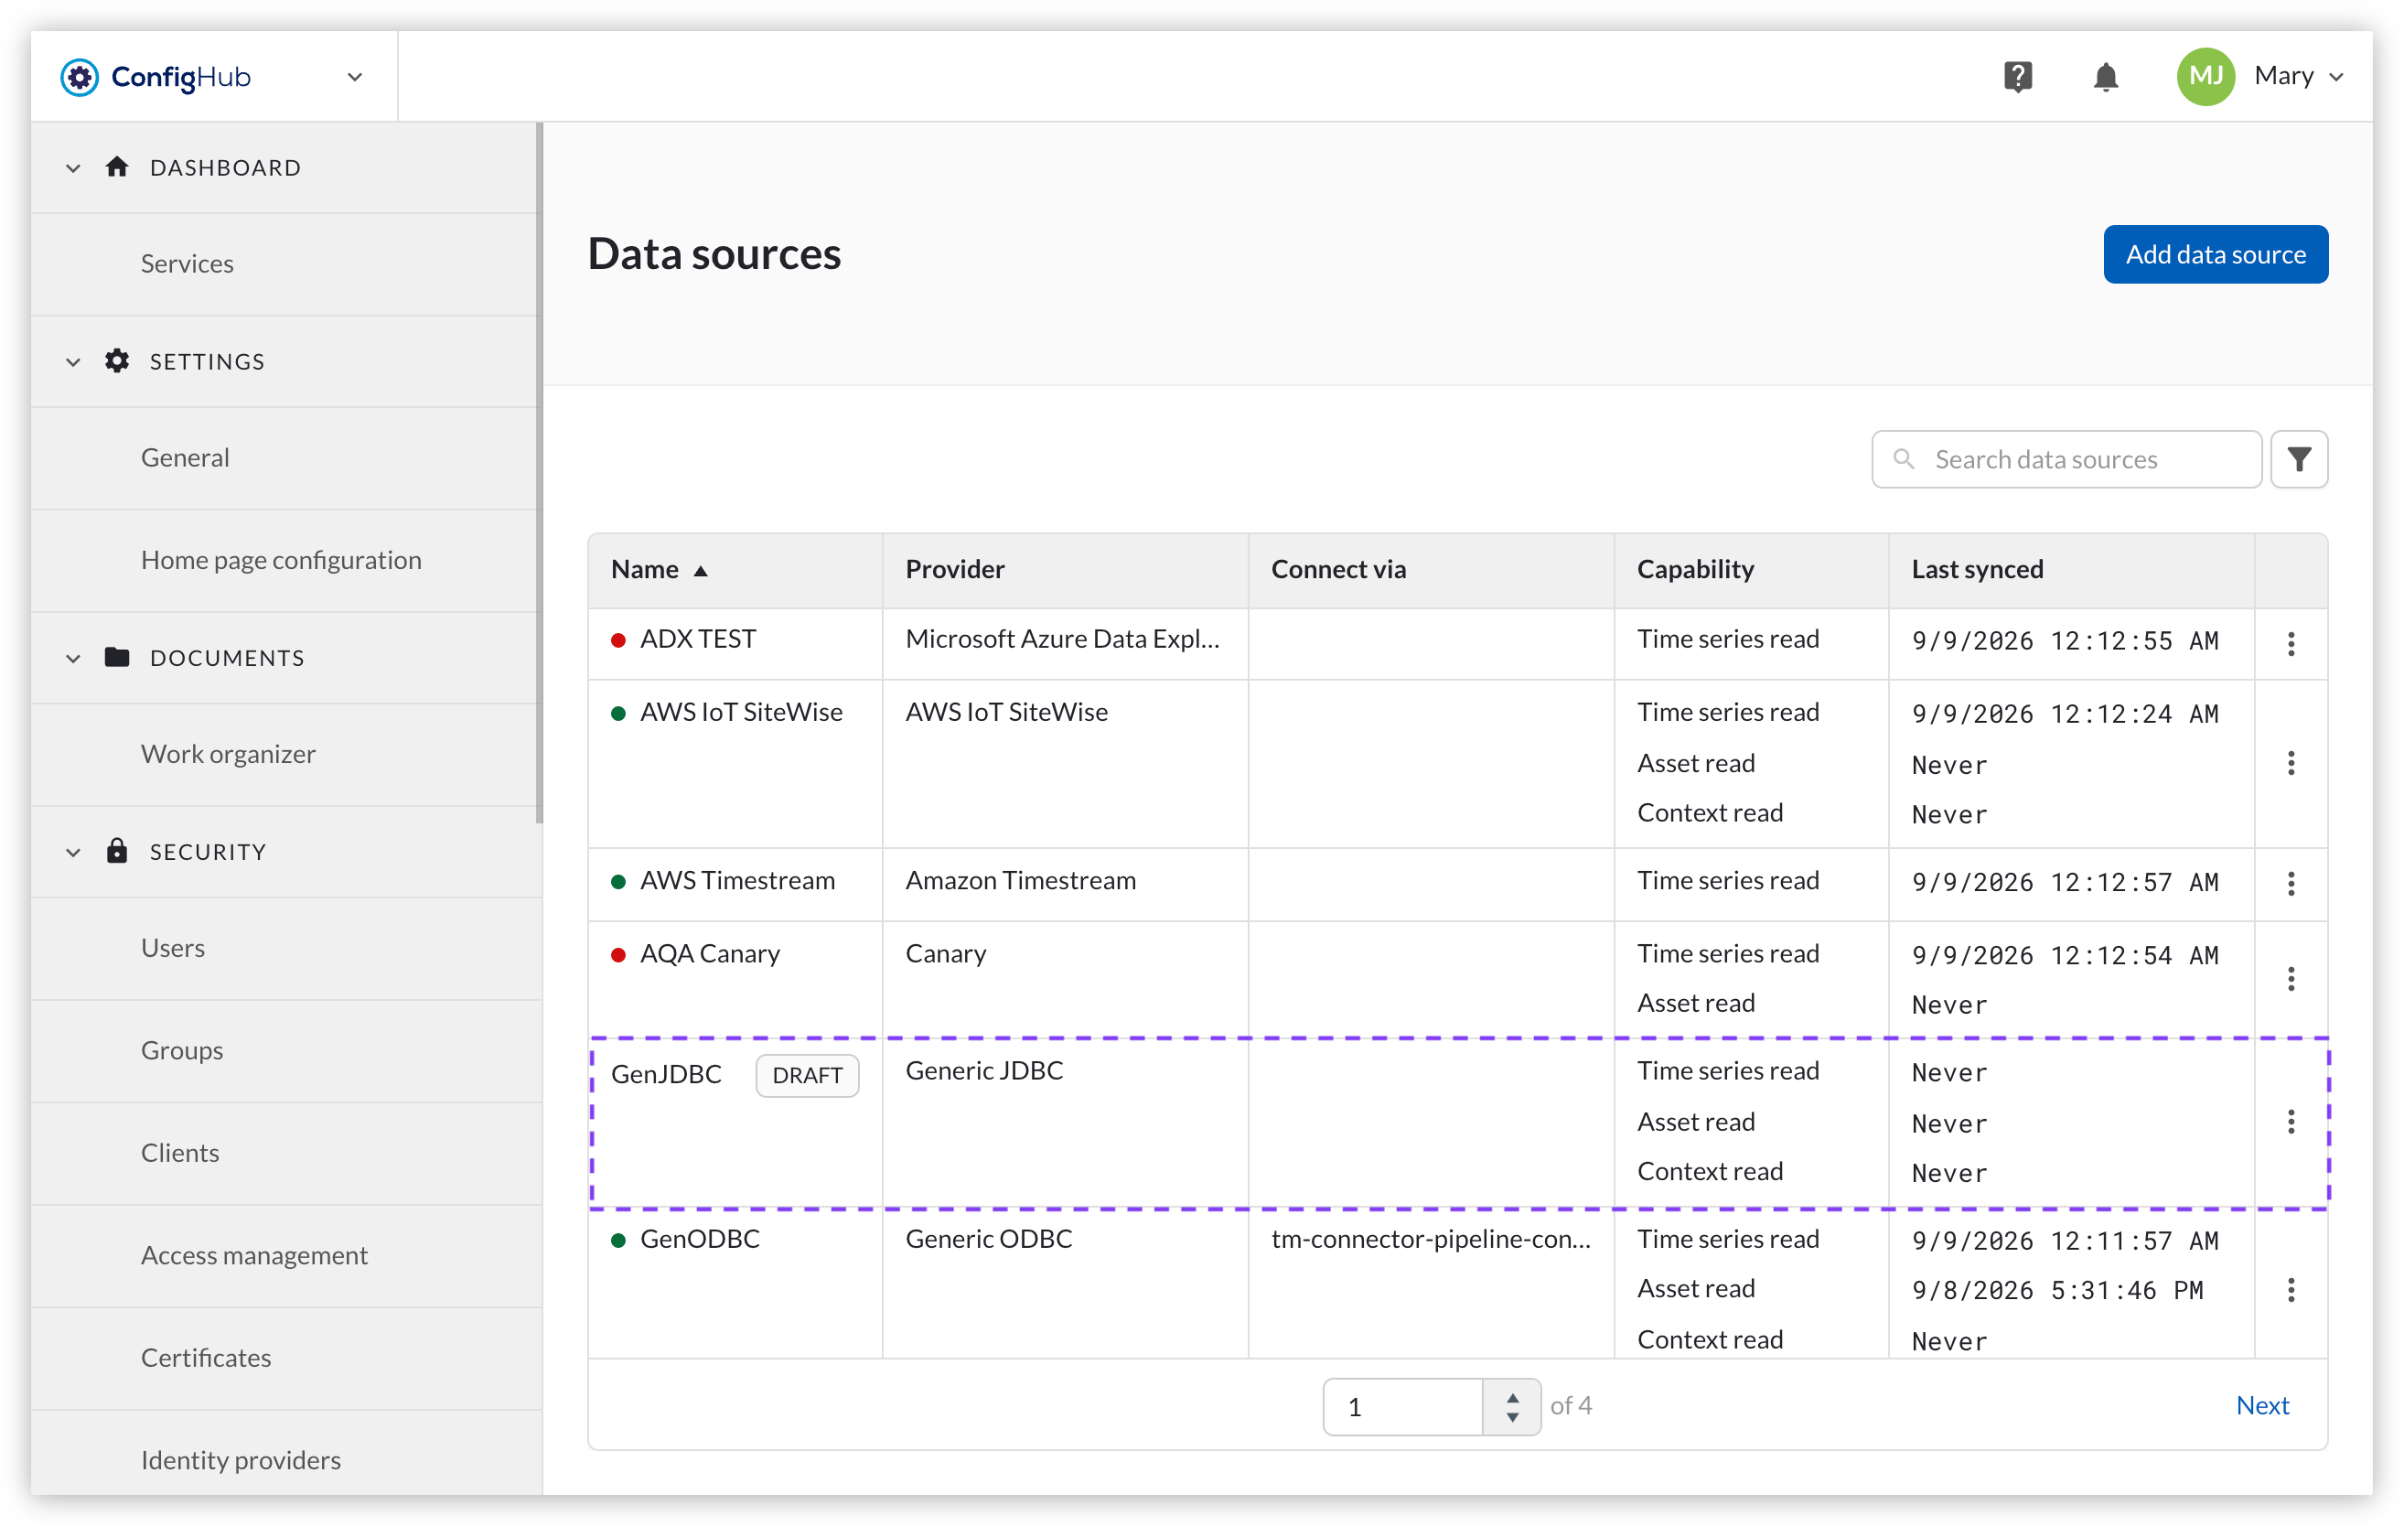Open row actions menu for AQA Canary
Screen dimensions: 2404x1526
(2291, 980)
